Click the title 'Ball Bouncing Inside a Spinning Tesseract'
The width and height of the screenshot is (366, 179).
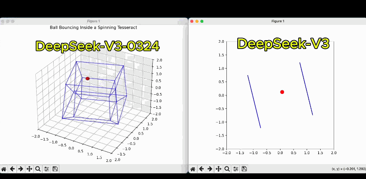click(x=93, y=28)
